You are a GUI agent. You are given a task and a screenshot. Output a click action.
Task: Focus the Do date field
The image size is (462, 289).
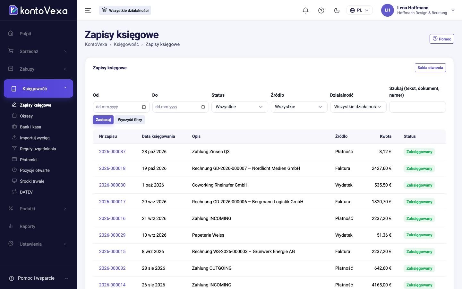[181, 107]
